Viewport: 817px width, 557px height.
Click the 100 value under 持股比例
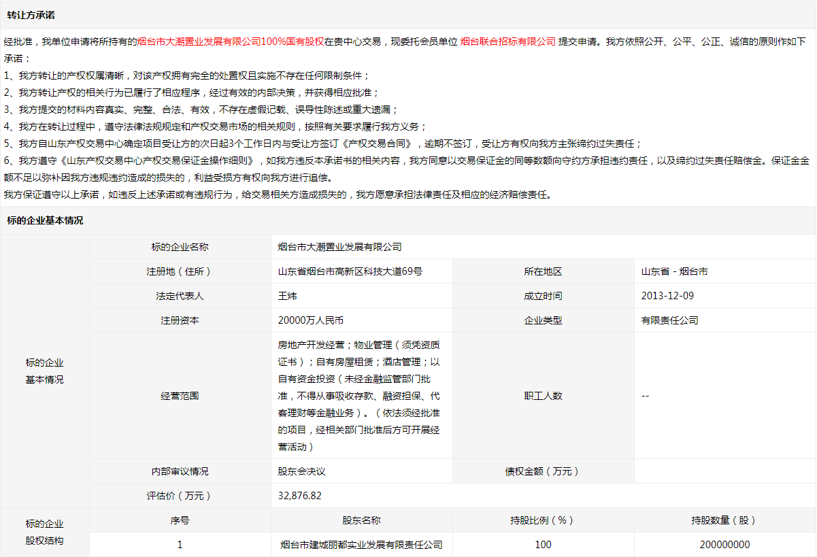pyautogui.click(x=543, y=545)
